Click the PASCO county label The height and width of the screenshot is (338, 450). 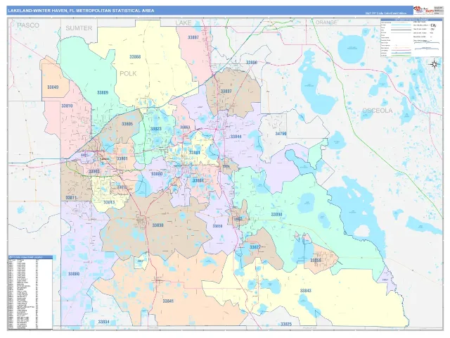click(28, 25)
